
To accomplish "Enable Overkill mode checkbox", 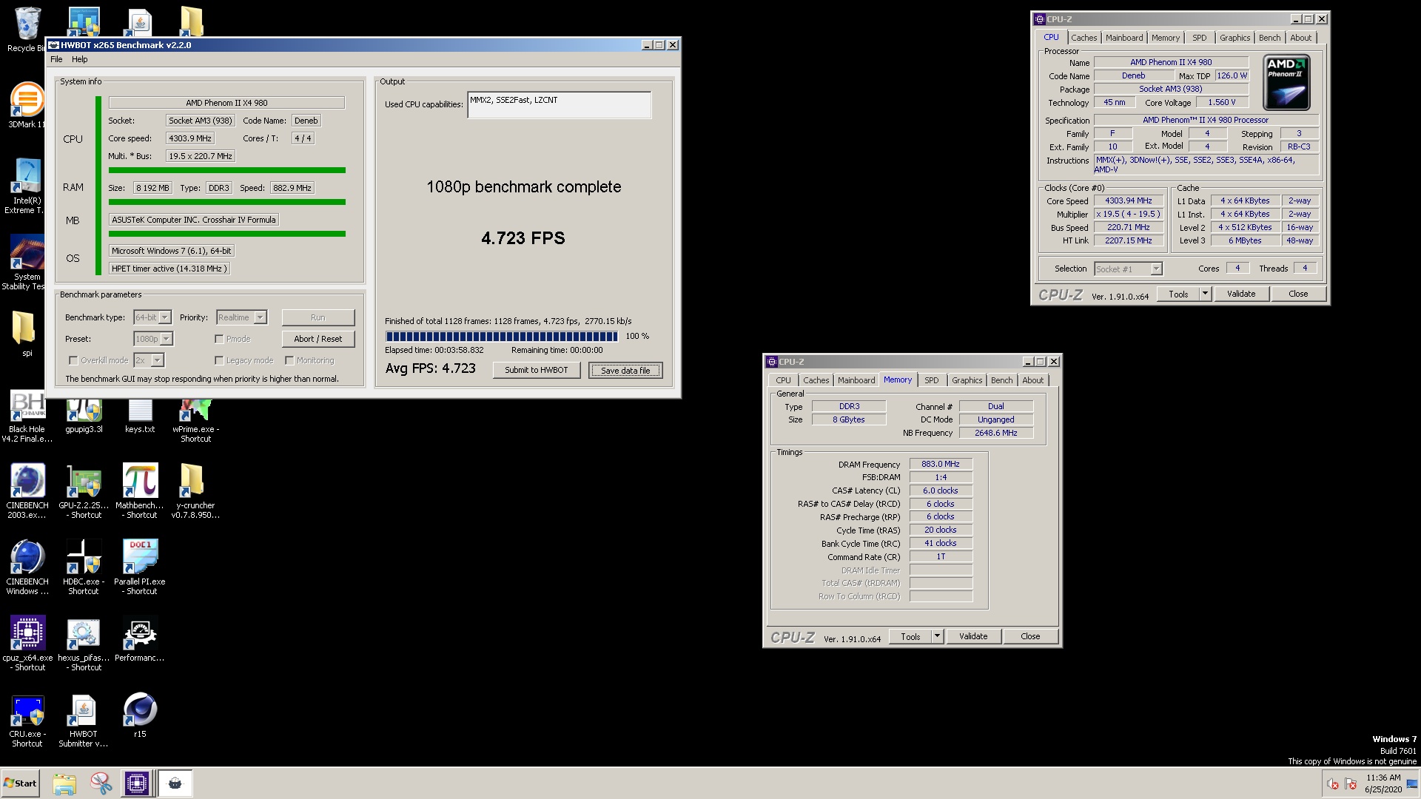I will click(x=73, y=360).
